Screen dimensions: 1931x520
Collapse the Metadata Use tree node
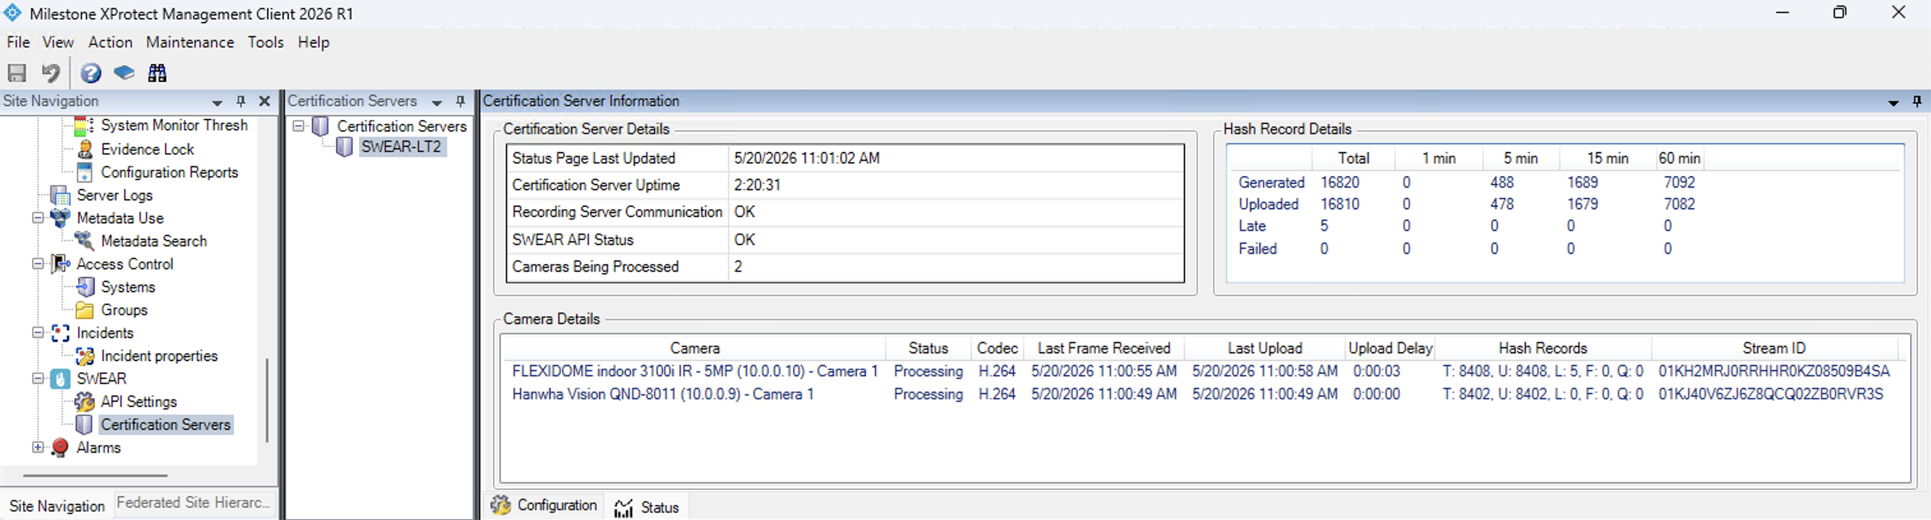[38, 218]
